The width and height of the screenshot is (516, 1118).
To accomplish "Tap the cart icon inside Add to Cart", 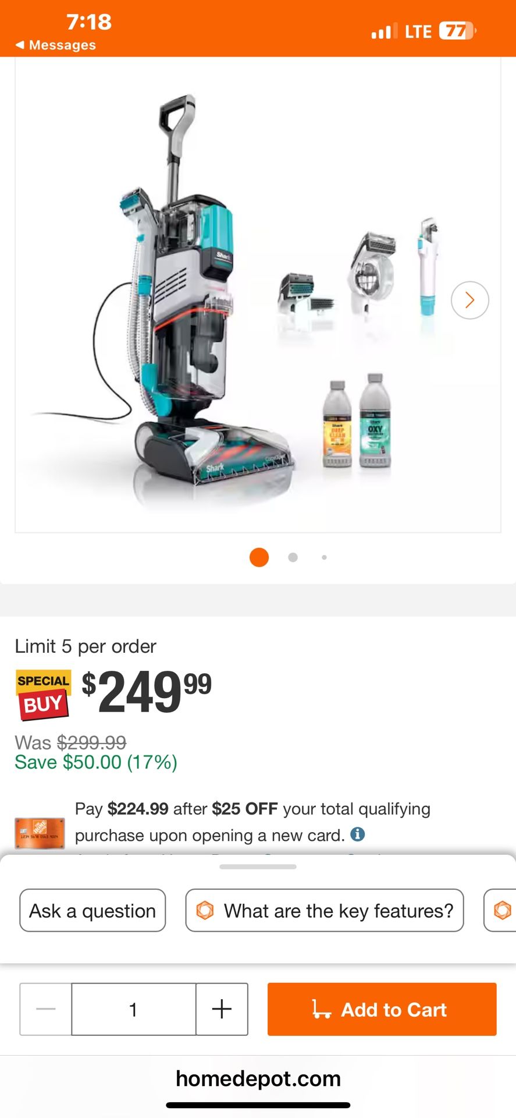I will coord(321,1009).
